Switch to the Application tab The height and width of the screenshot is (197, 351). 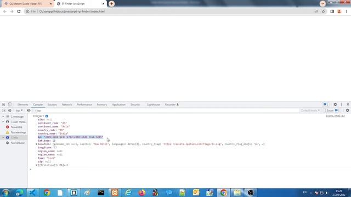pos(118,105)
